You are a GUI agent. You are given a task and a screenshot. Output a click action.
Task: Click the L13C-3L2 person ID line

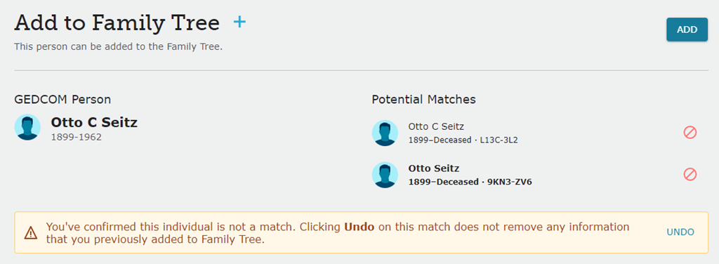[463, 140]
